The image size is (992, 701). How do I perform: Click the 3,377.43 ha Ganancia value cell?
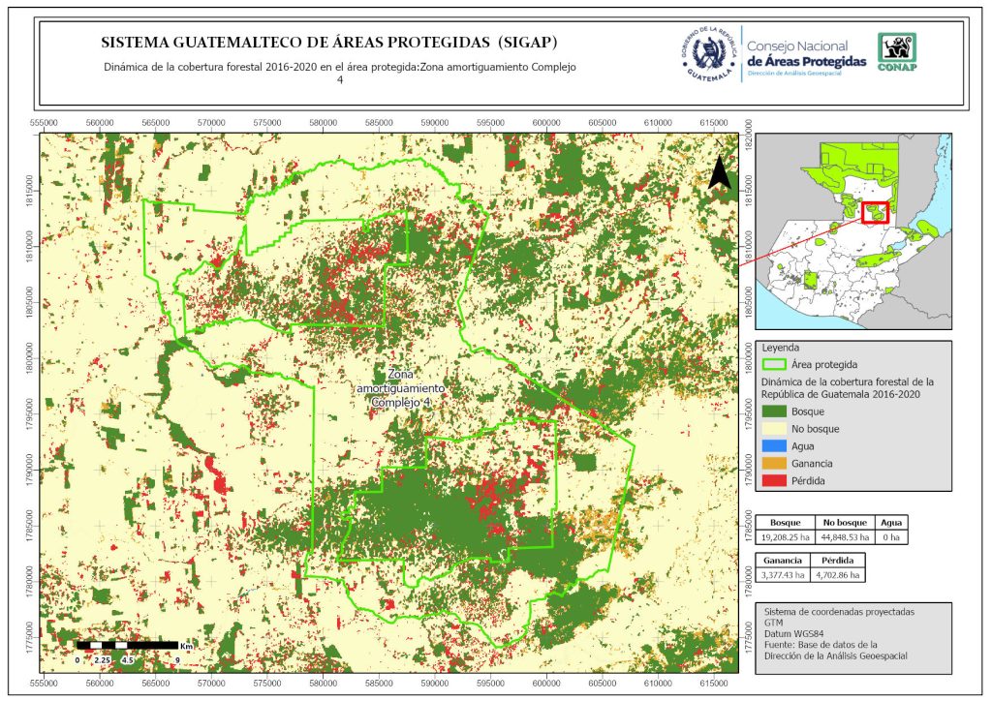point(780,574)
